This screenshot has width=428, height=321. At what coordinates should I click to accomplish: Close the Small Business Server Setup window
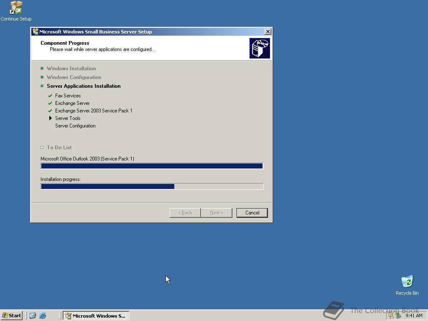tap(268, 32)
